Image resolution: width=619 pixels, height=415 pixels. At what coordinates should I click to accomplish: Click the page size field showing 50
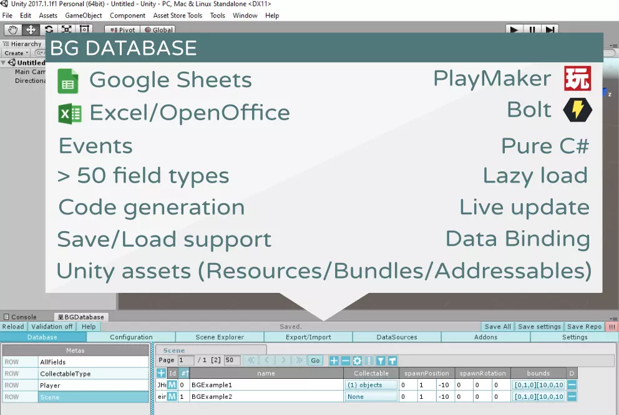click(232, 360)
